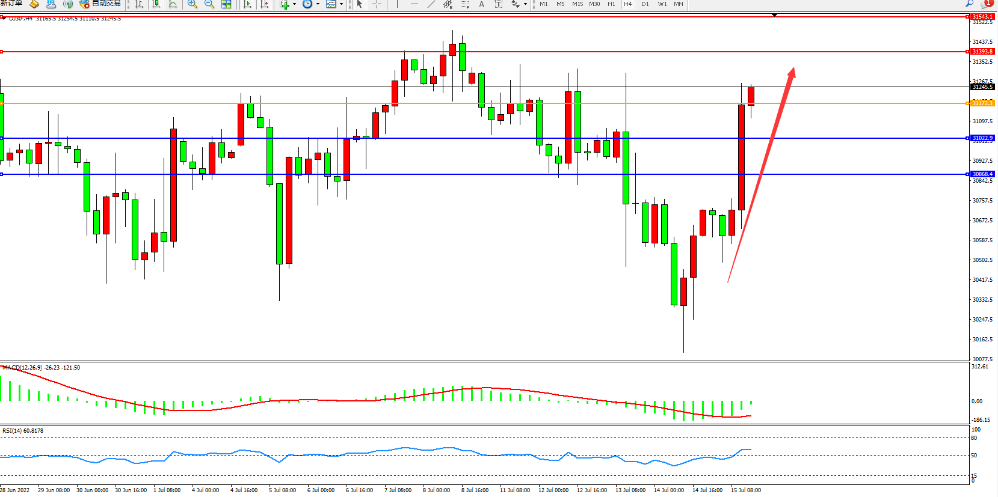Select the trendline drawing tool
Screen dimensions: 998x497
[431, 4]
